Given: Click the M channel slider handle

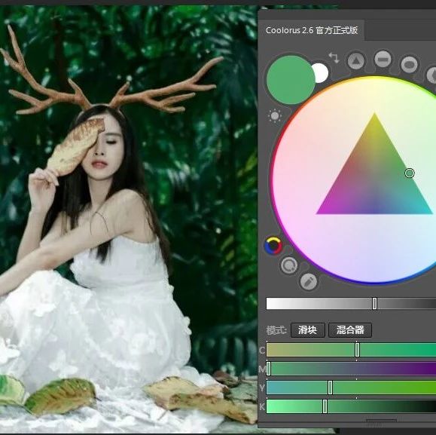Looking at the screenshot, I should 268,369.
